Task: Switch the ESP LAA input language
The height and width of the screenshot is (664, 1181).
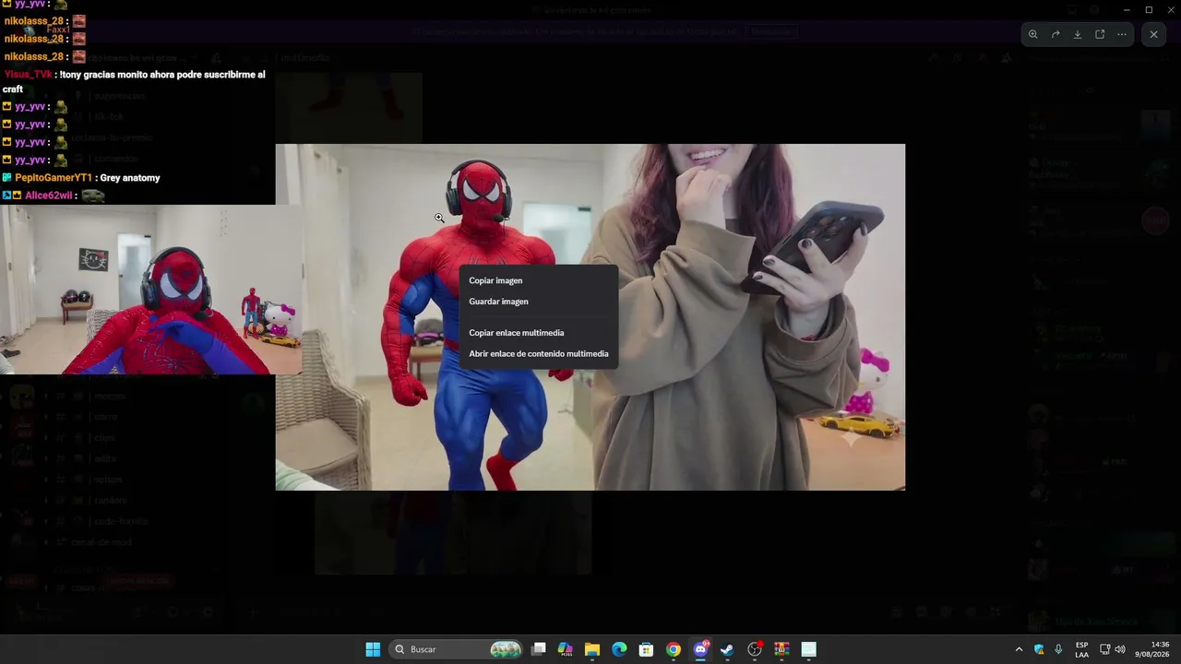Action: (x=1081, y=649)
